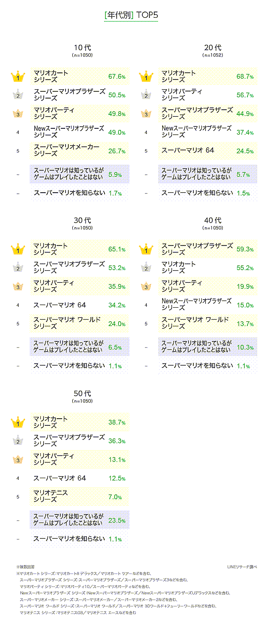Click the LINEリサーチ調べ credit text

click(x=242, y=567)
